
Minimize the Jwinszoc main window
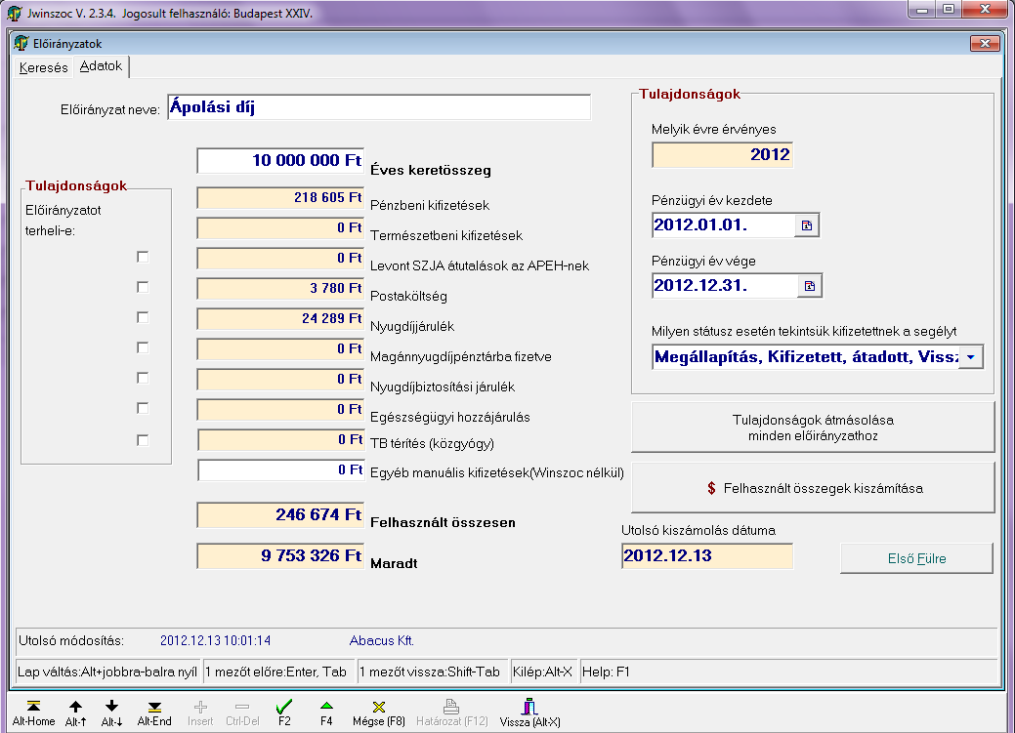[x=921, y=9]
